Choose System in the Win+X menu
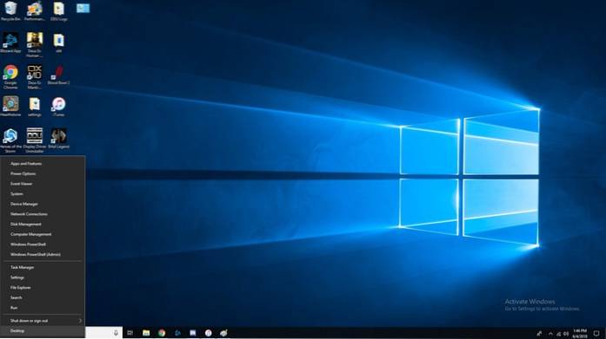 click(x=43, y=193)
